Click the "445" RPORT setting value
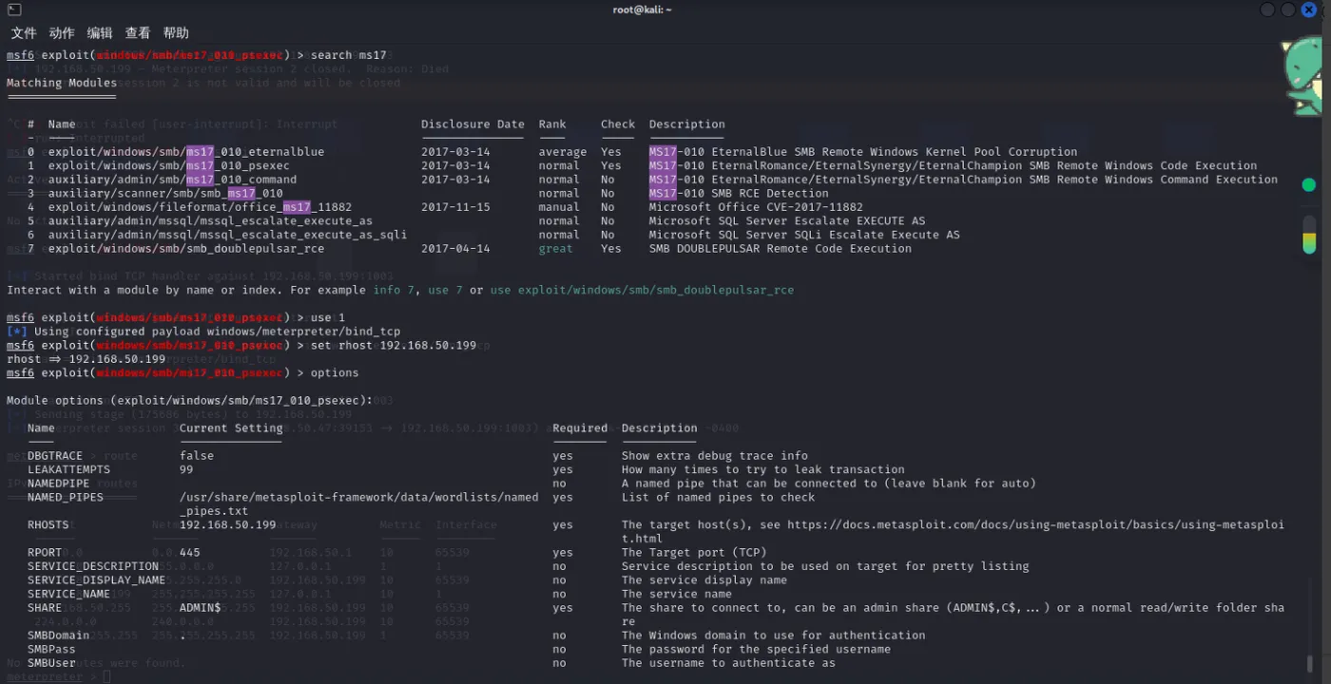 [190, 553]
